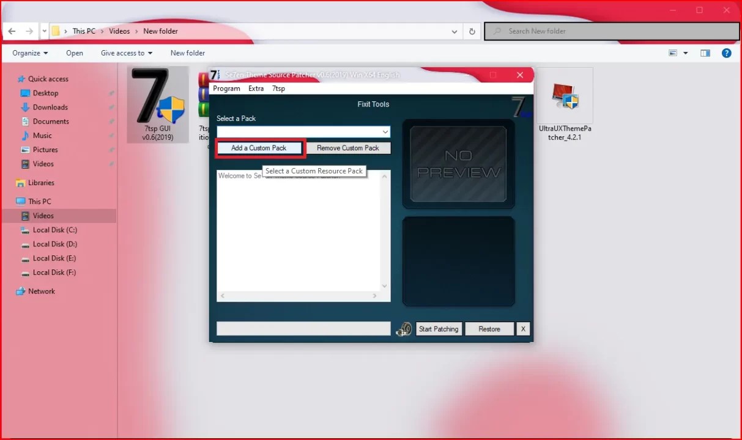
Task: Click the gear settings icon beside Start Patching
Action: (x=404, y=329)
